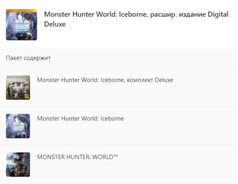Open the MONSTER HUNTER: WORLD cover thumbnail
Screen dimensions: 238x184
point(18,165)
